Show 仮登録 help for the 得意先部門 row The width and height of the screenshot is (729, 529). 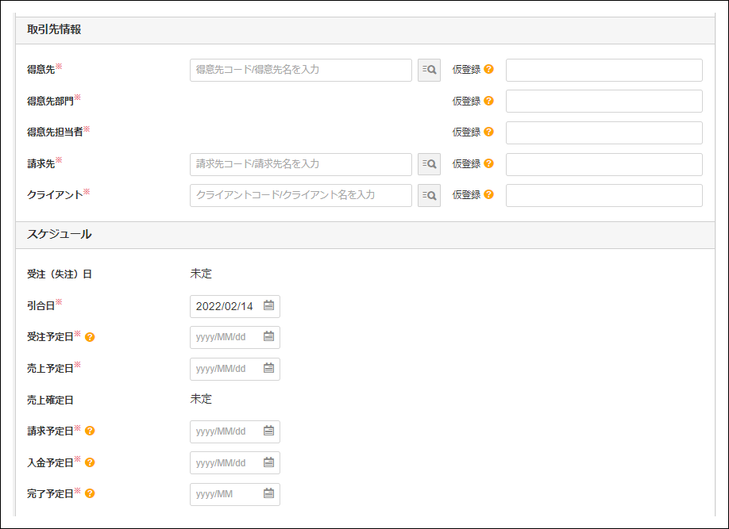(488, 101)
